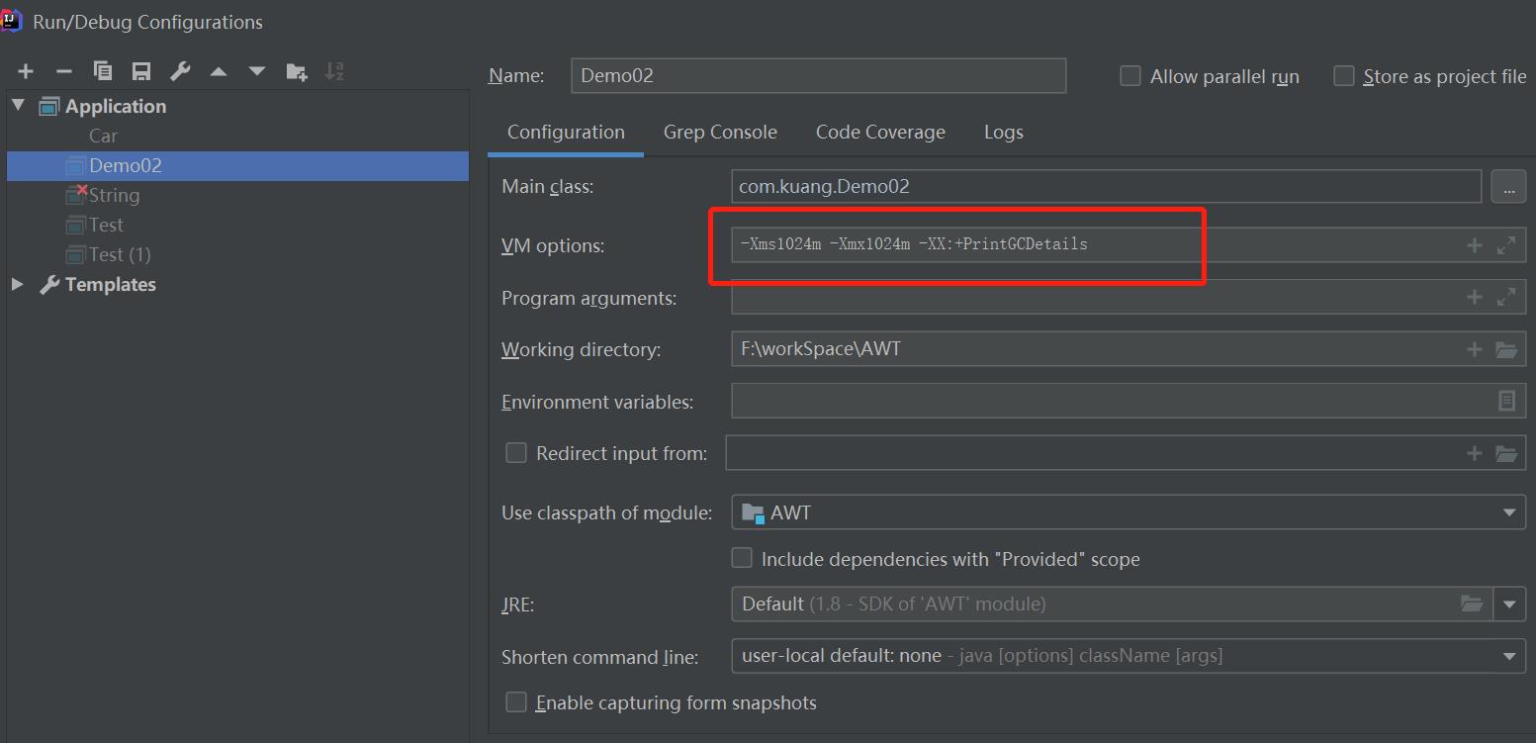
Task: Switch to the Logs tab
Action: [1004, 133]
